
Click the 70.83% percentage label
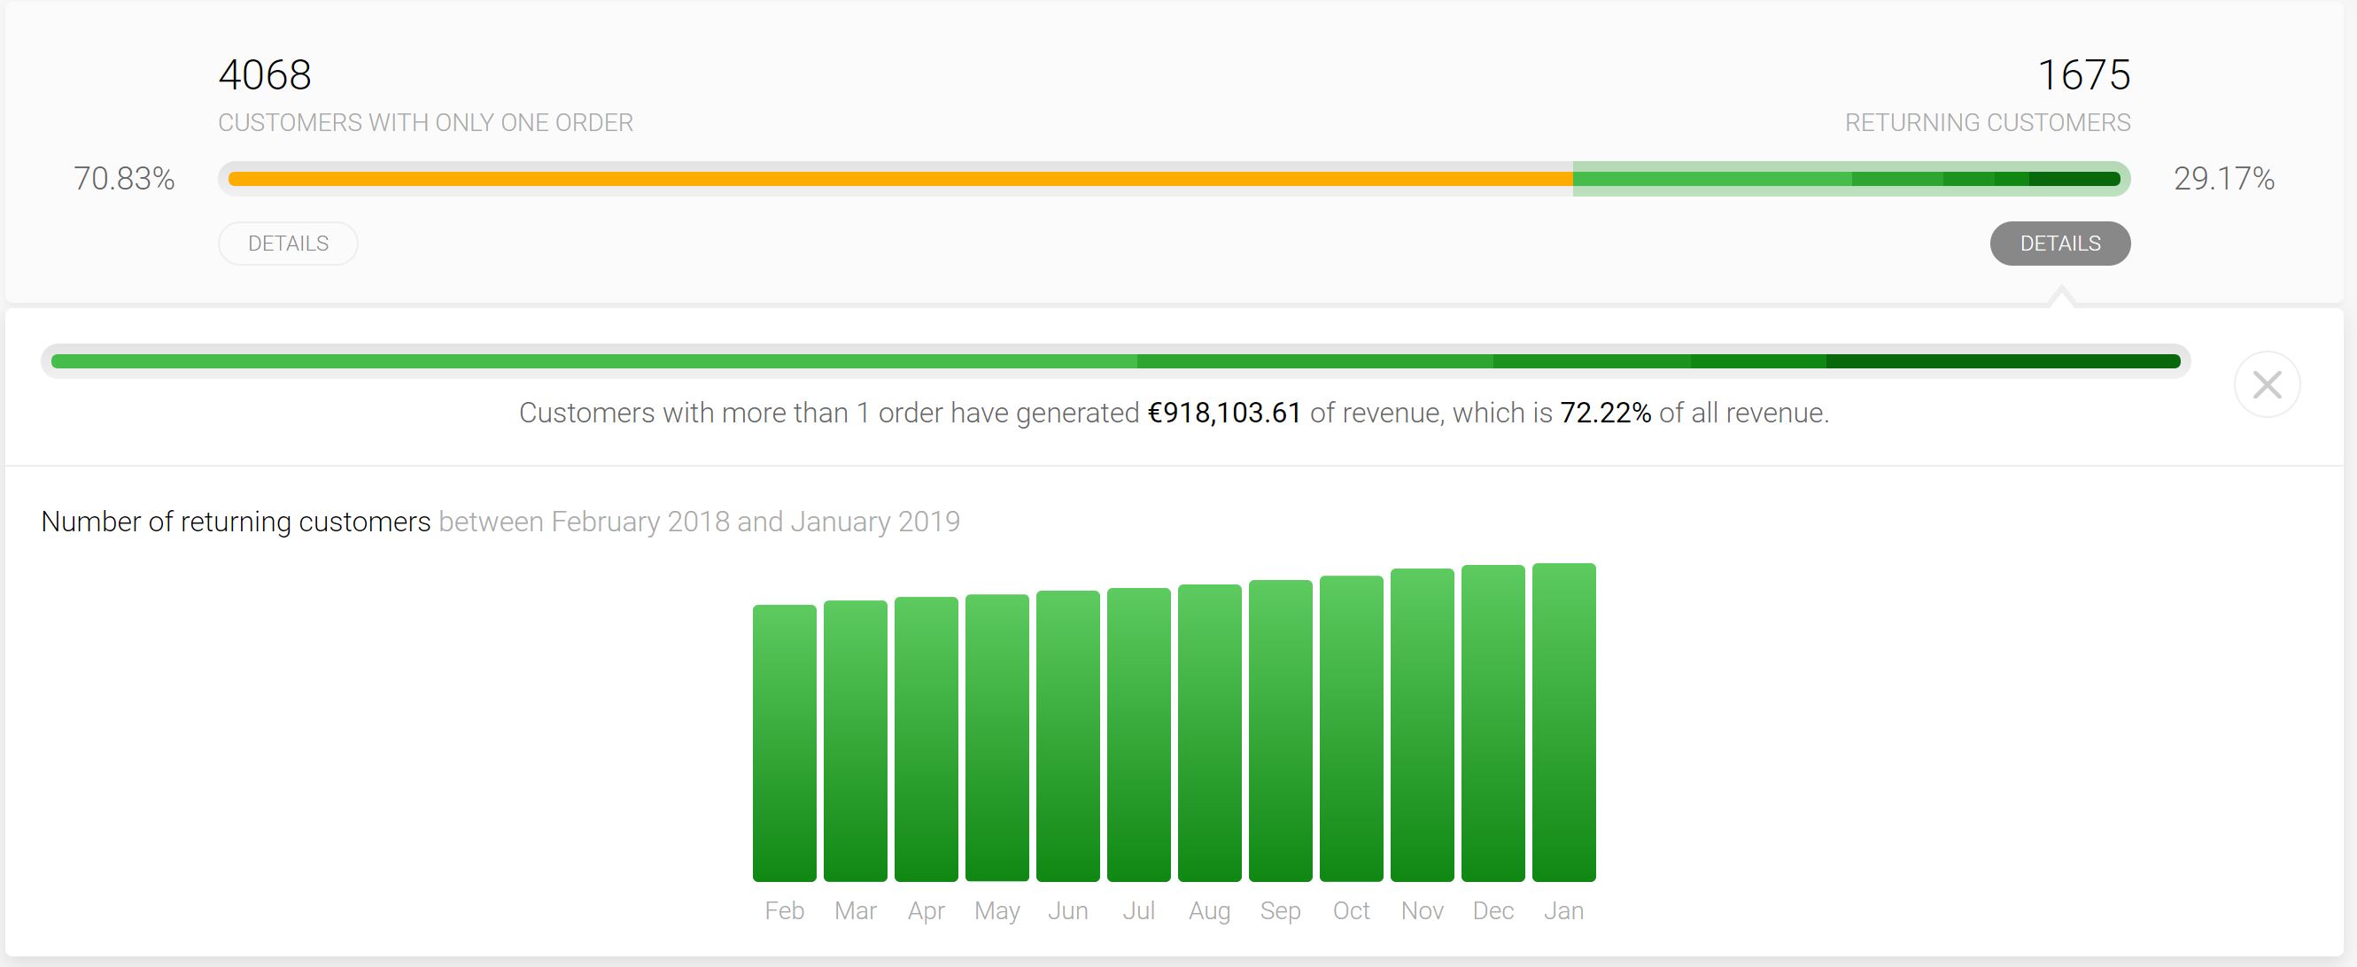pyautogui.click(x=124, y=178)
